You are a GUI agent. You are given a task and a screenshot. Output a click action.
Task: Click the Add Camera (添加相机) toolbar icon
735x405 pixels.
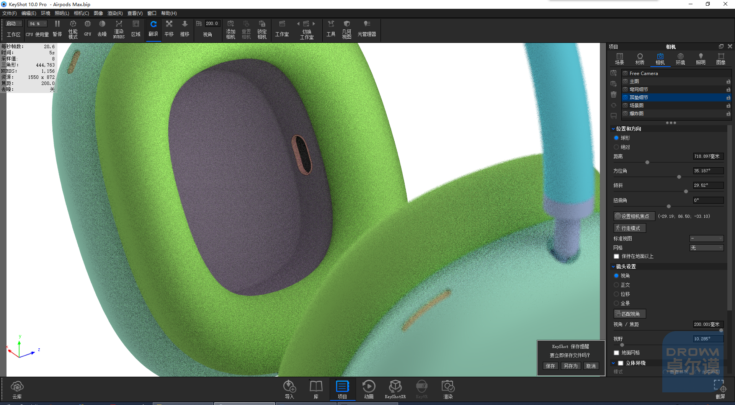pos(230,29)
